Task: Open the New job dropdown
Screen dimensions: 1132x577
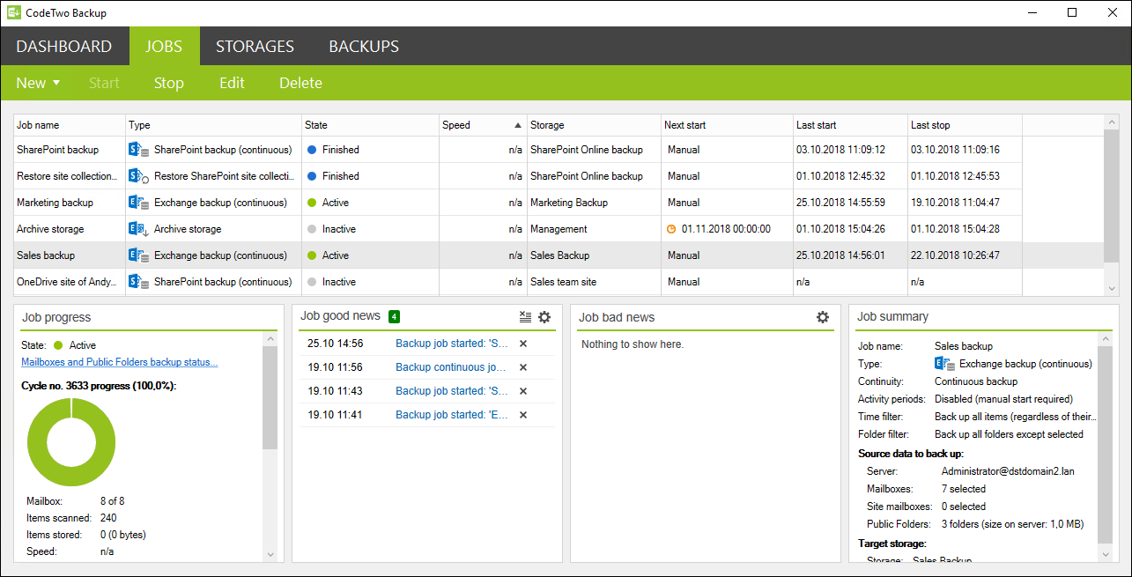Action: (37, 83)
